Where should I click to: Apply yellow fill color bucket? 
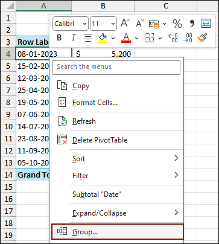pyautogui.click(x=103, y=38)
